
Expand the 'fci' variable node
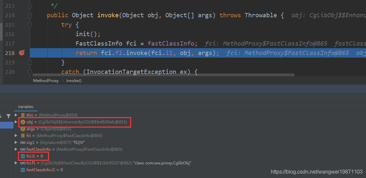(16, 135)
